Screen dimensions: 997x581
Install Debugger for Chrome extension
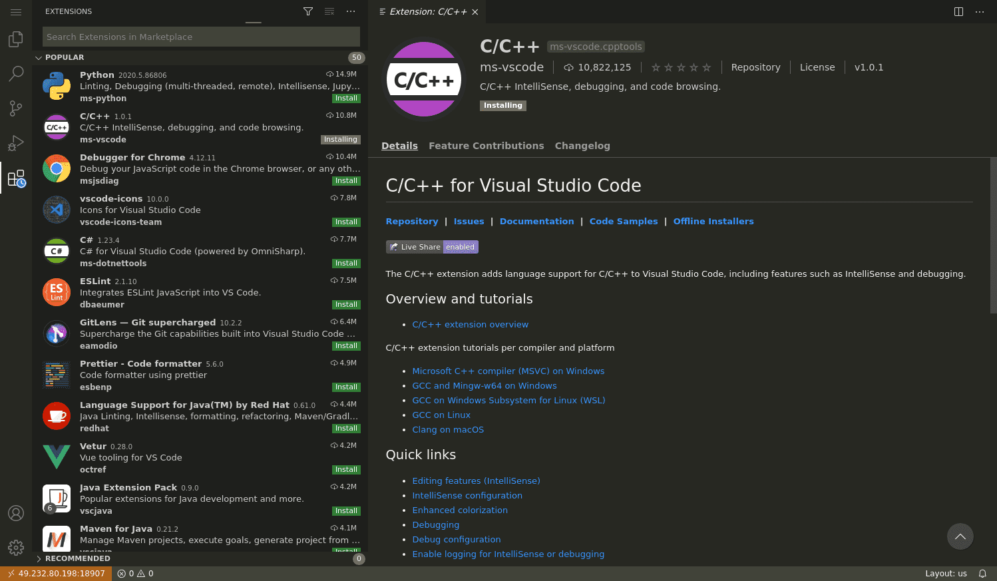pos(346,181)
